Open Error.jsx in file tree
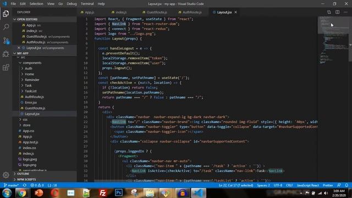The width and height of the screenshot is (352, 198). click(x=31, y=102)
